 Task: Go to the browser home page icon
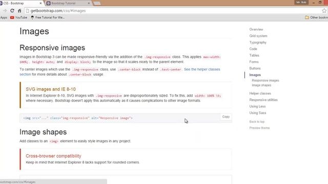19,11
